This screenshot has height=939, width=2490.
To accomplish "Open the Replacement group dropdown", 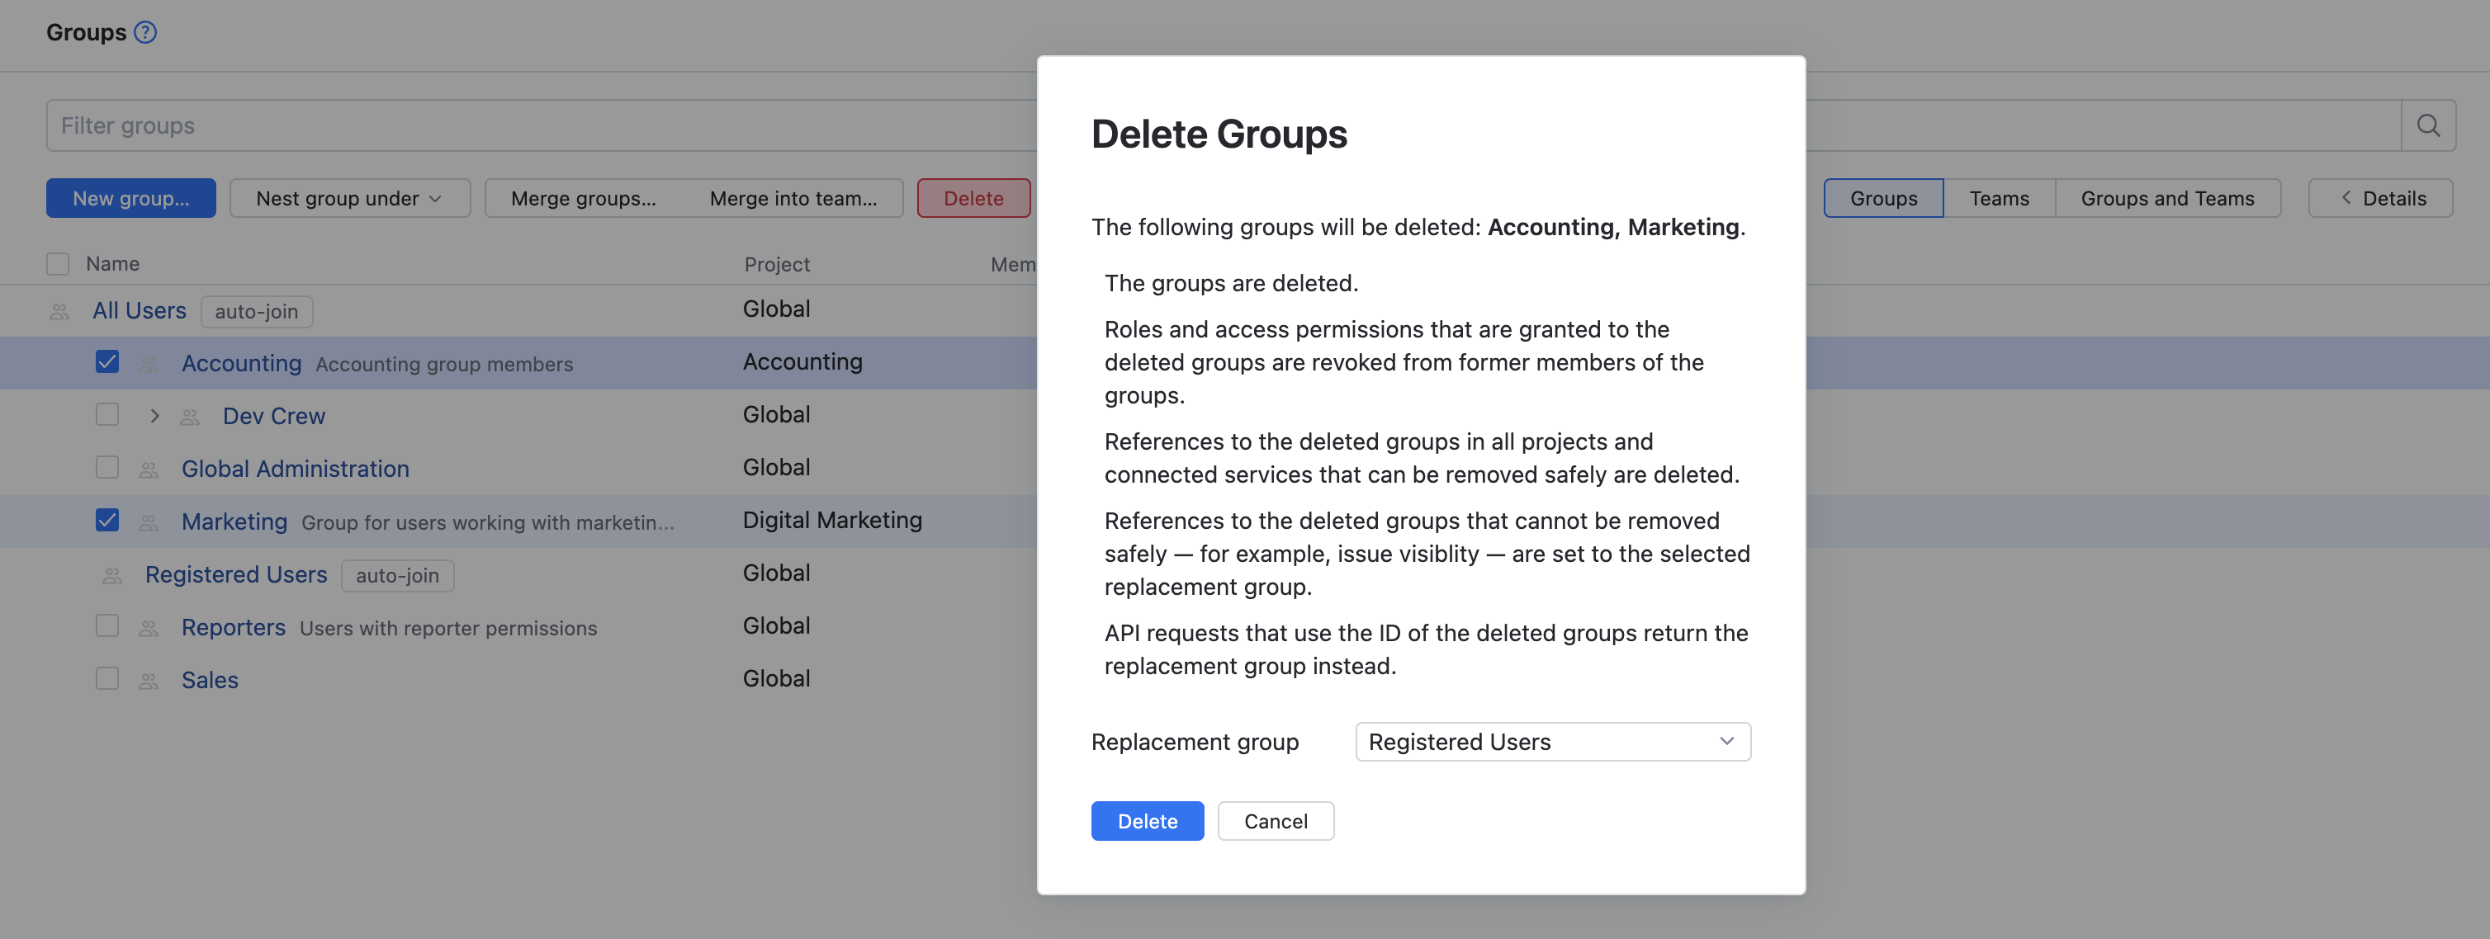I will (x=1550, y=741).
